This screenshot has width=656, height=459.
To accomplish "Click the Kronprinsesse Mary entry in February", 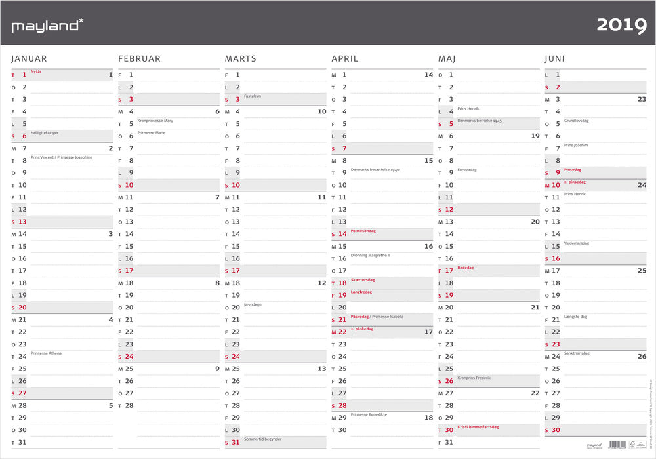I will click(x=155, y=121).
